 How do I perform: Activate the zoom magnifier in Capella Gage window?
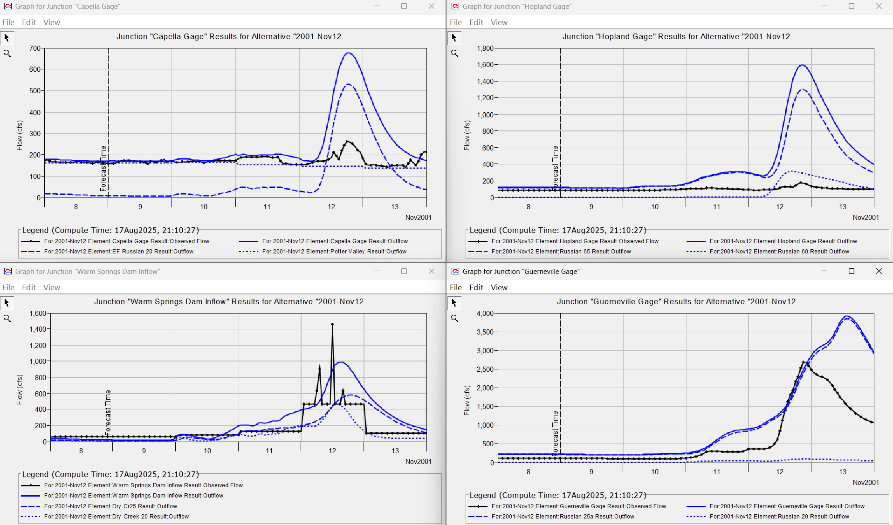pos(7,53)
